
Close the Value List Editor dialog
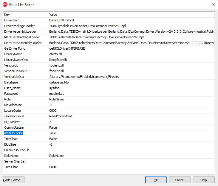[213, 4]
